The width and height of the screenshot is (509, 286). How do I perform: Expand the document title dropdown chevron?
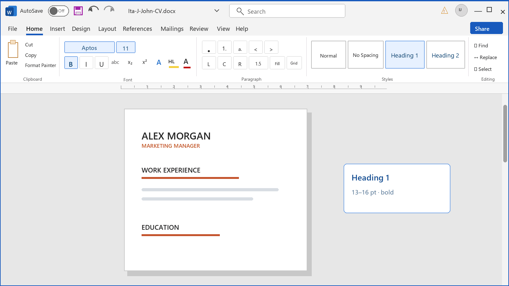[217, 11]
